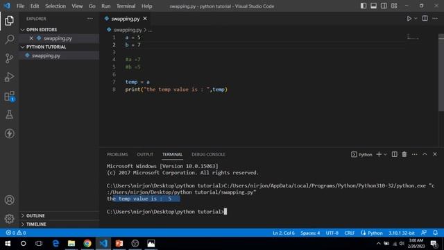The height and width of the screenshot is (250, 444).
Task: Open errors and warnings status indicator
Action: (16, 233)
